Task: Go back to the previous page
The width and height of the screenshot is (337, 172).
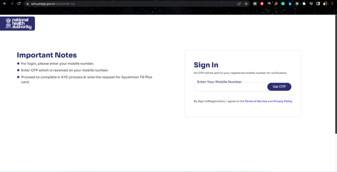Action: [x=5, y=4]
